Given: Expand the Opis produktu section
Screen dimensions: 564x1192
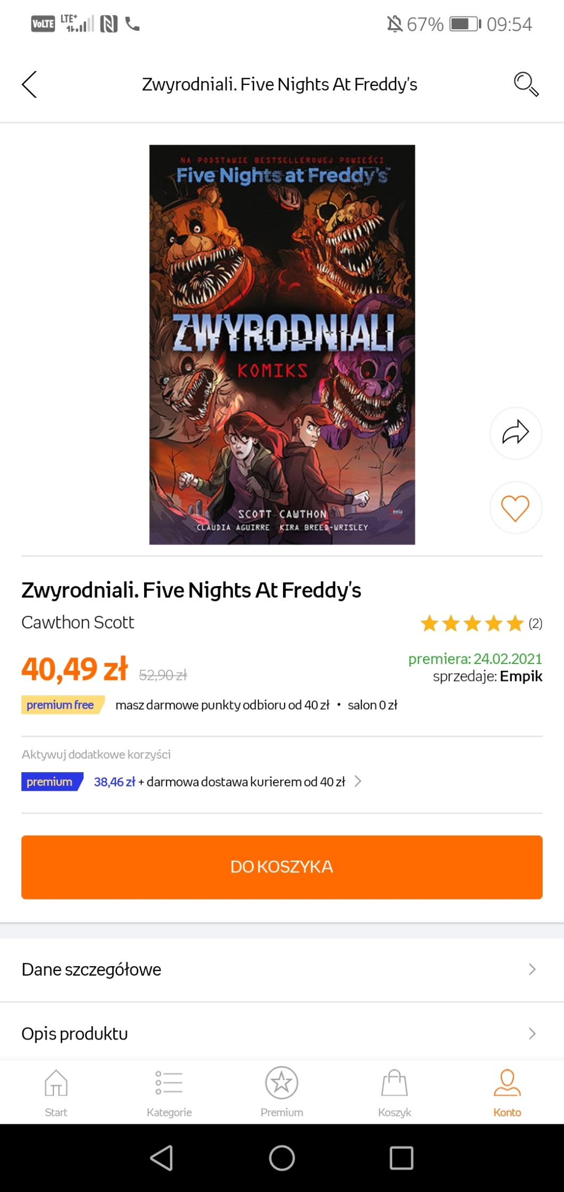Looking at the screenshot, I should pyautogui.click(x=282, y=1033).
